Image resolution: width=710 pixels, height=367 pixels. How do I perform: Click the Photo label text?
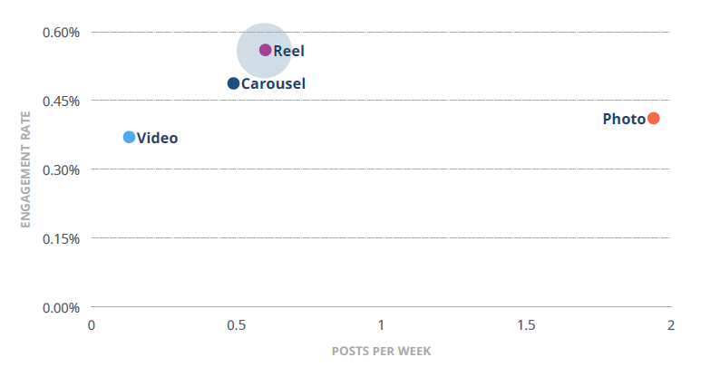[x=624, y=119]
